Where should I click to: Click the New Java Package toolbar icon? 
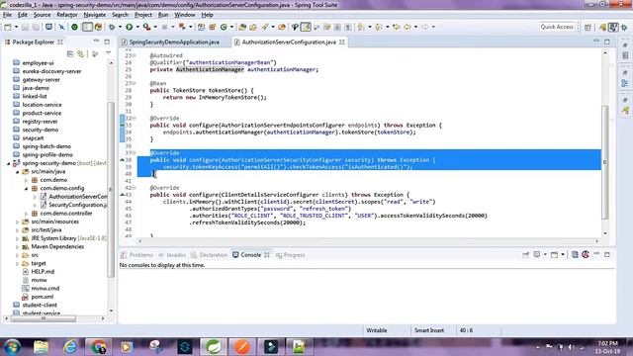coord(213,27)
